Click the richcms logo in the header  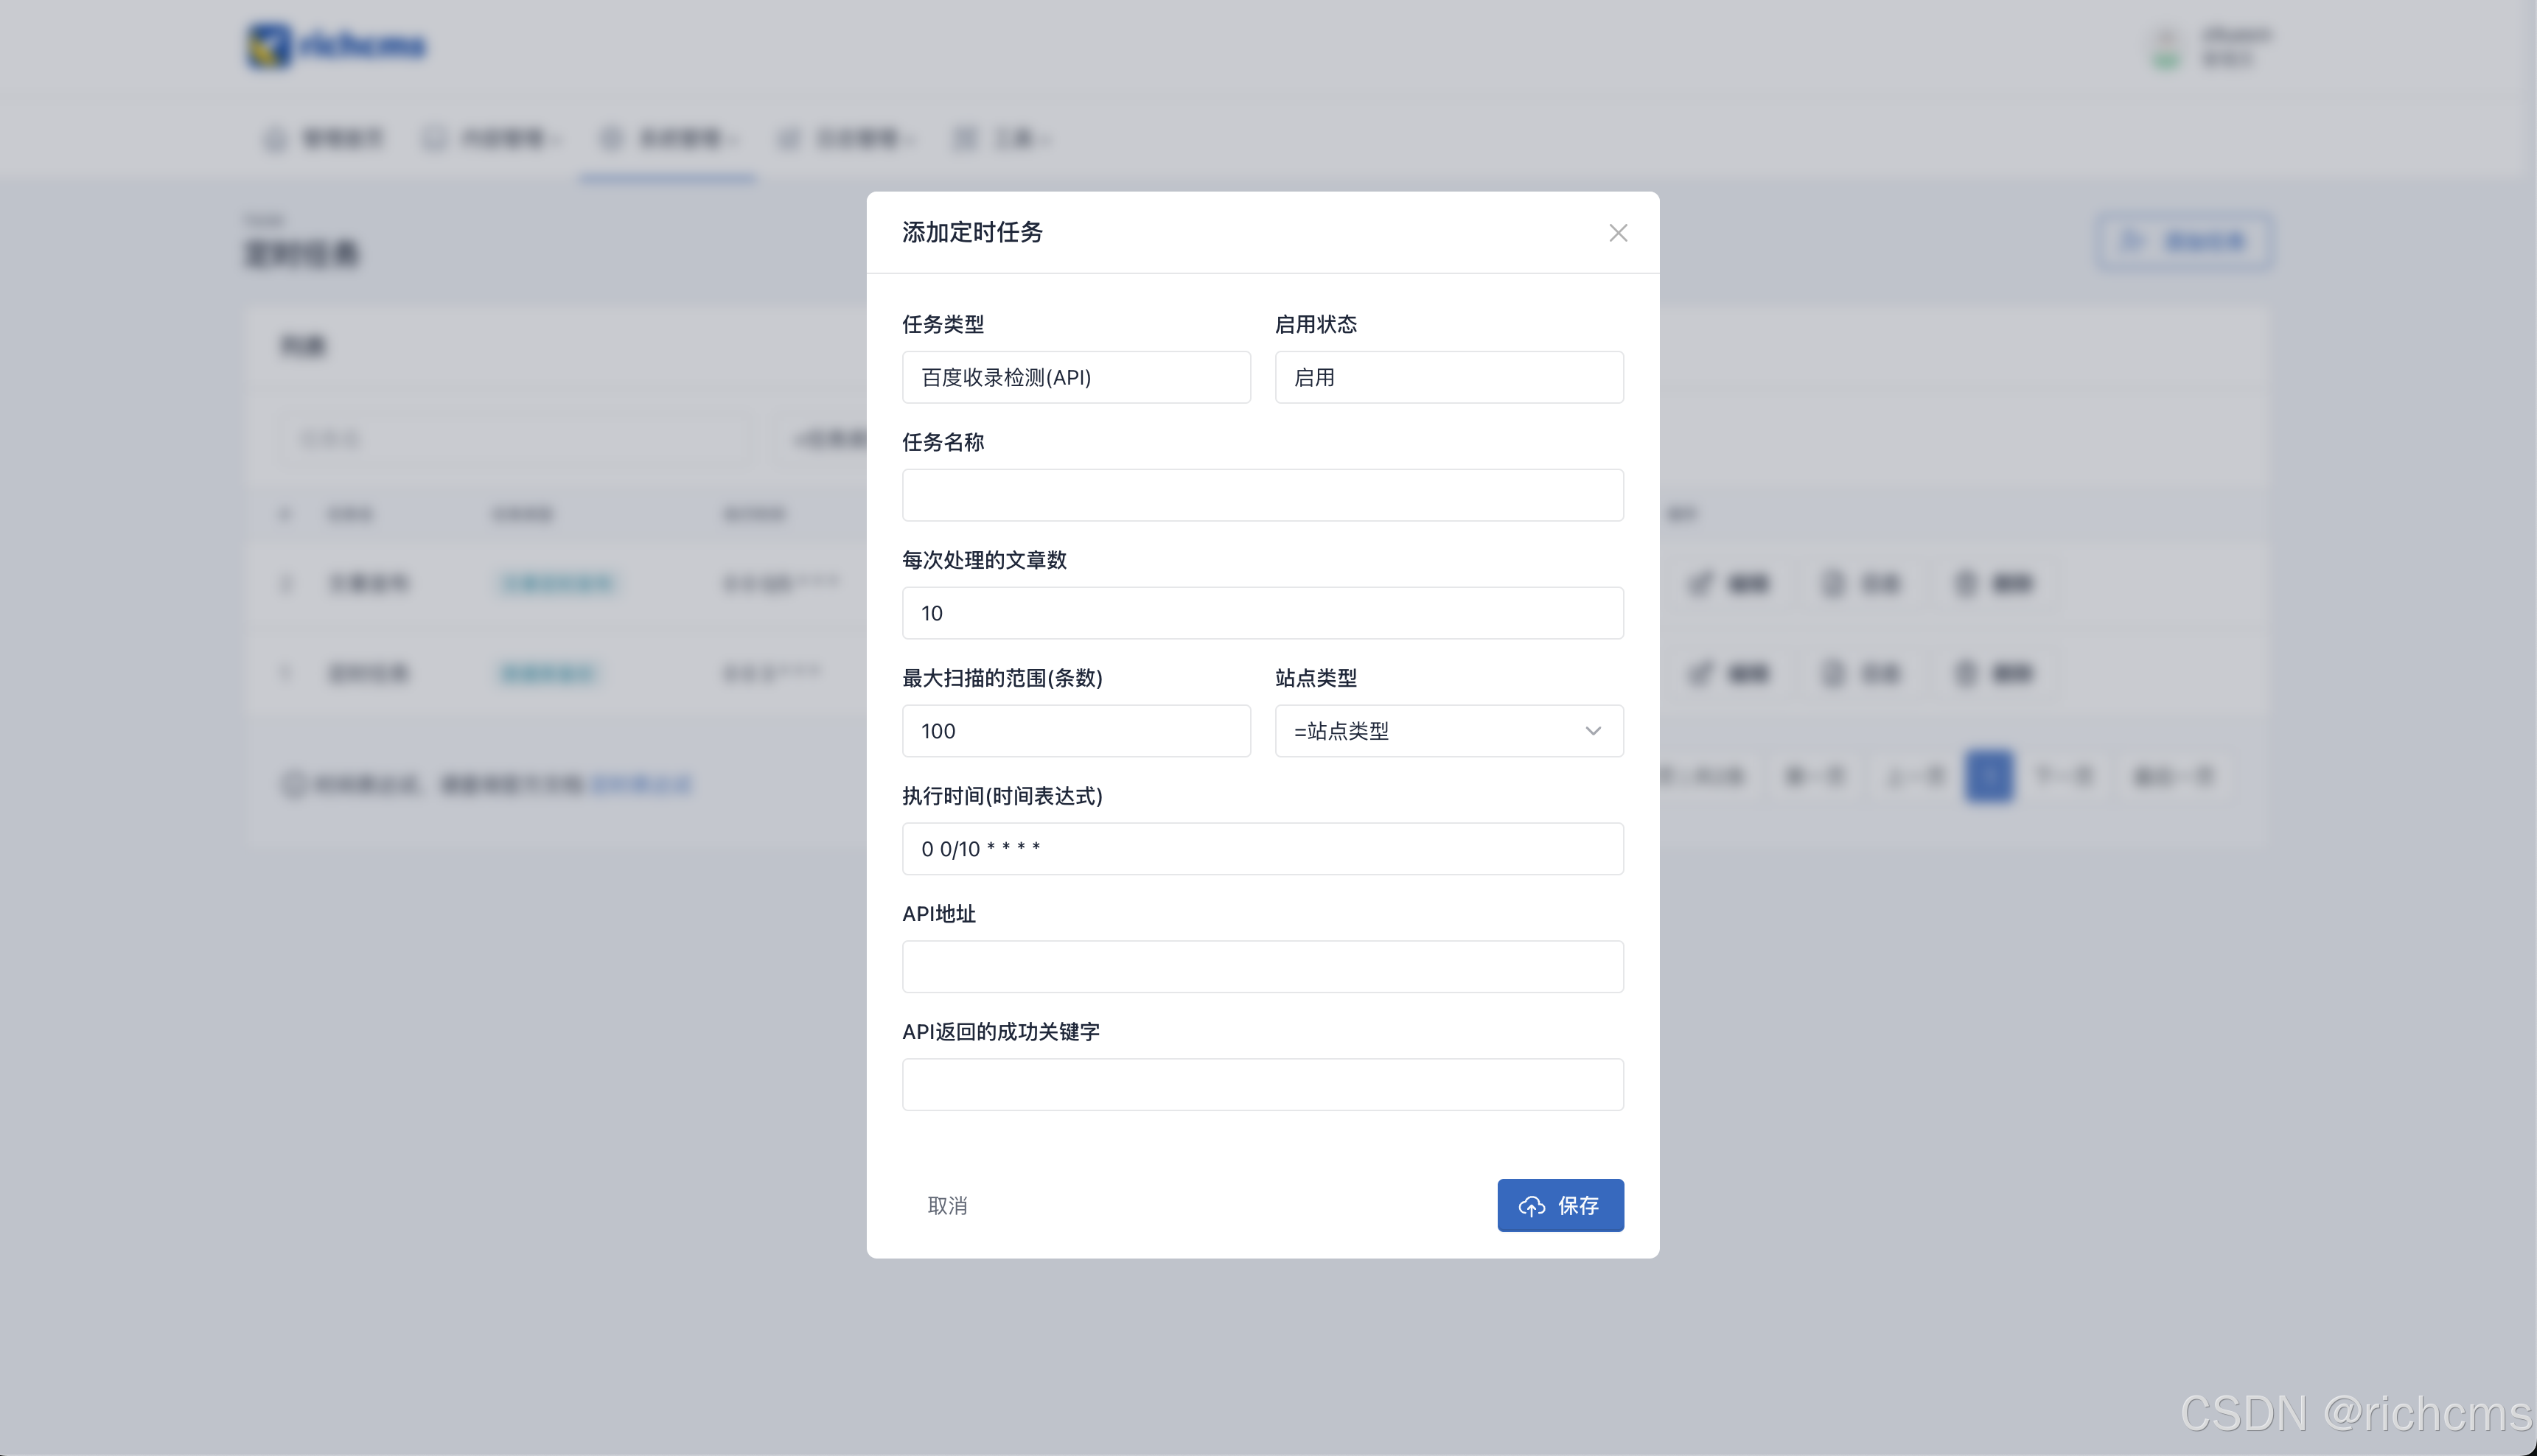337,45
